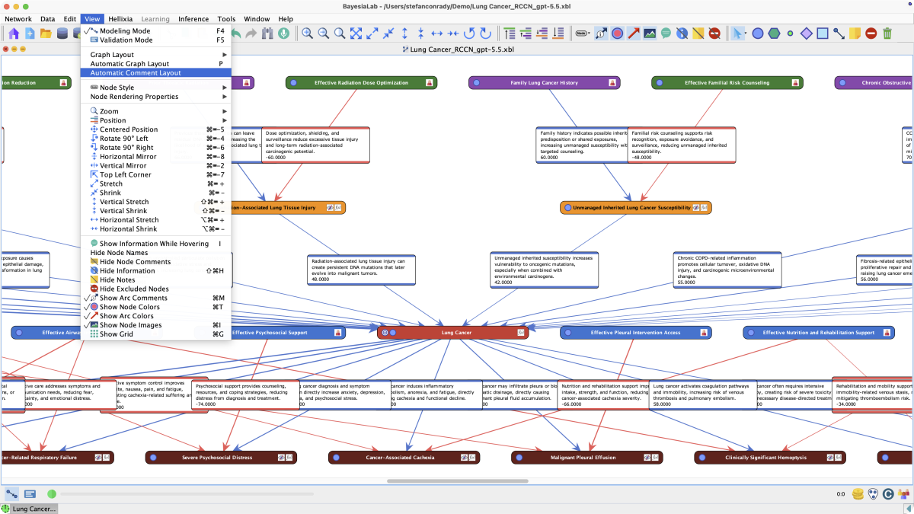
Task: Select the Lung Cancer target node
Action: click(x=452, y=333)
